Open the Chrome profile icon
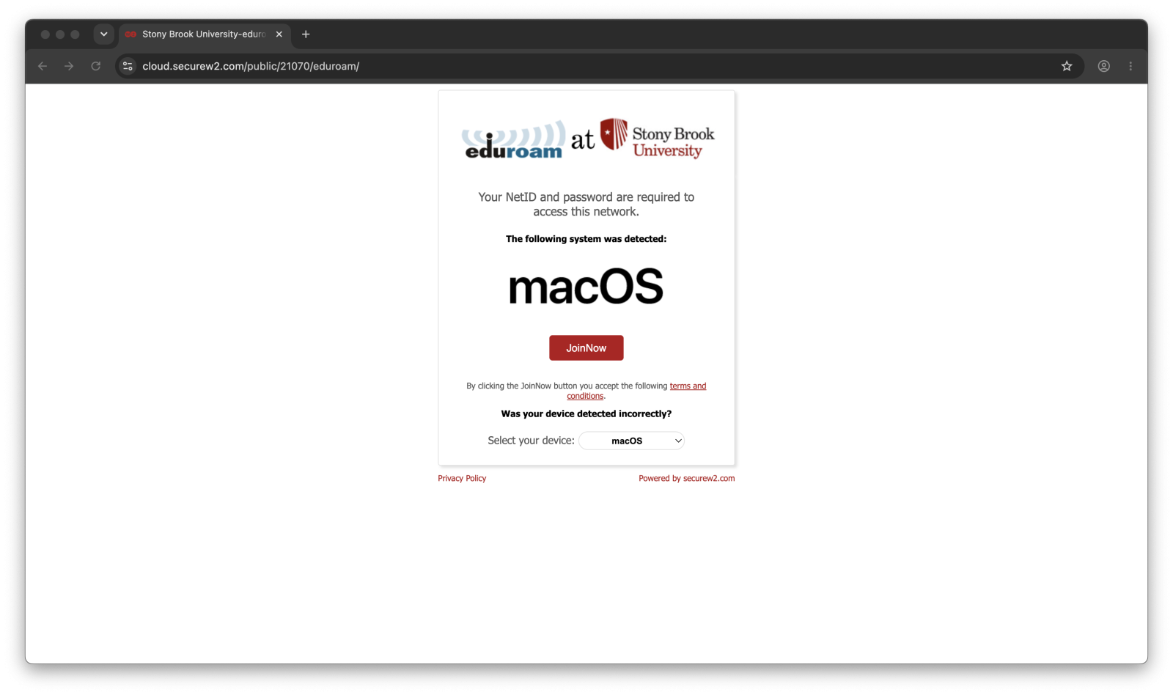Image resolution: width=1173 pixels, height=695 pixels. coord(1103,66)
